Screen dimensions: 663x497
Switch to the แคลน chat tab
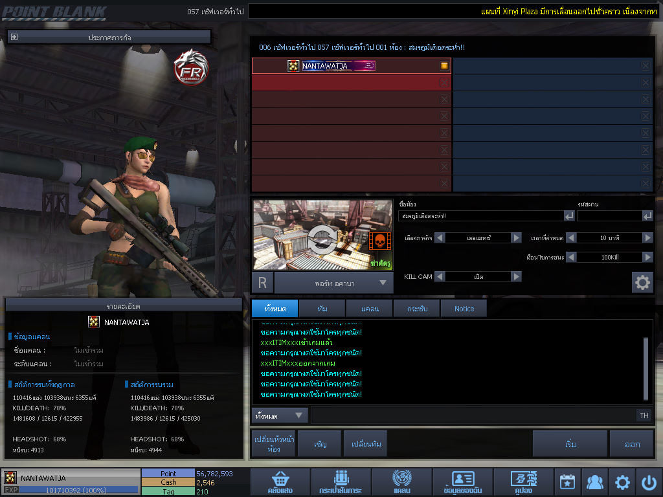tap(370, 309)
